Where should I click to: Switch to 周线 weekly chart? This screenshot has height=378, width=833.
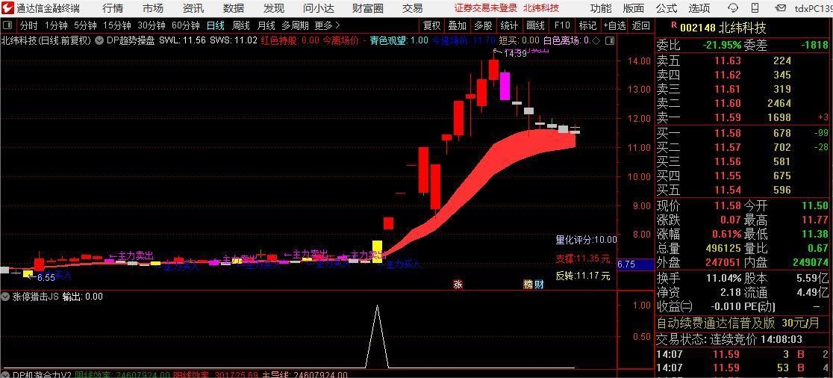click(x=240, y=25)
